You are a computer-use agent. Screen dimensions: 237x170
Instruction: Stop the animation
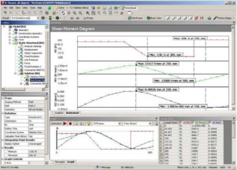pyautogui.click(x=70, y=124)
